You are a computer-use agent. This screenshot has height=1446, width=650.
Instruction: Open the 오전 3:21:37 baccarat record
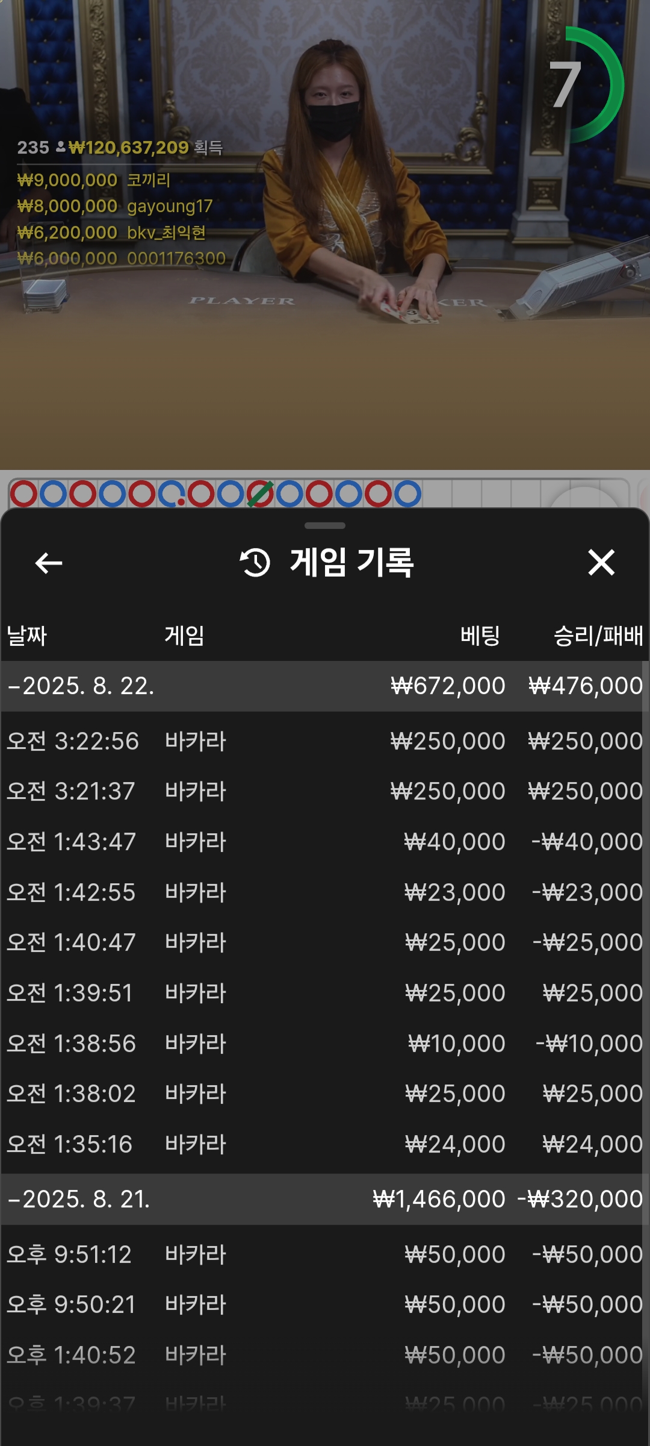325,791
